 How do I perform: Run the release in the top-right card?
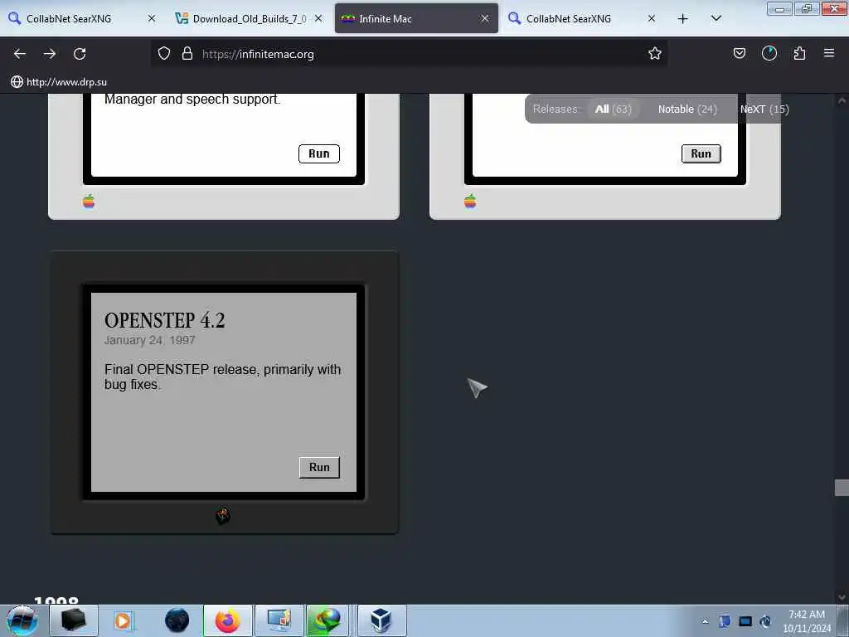pos(701,153)
